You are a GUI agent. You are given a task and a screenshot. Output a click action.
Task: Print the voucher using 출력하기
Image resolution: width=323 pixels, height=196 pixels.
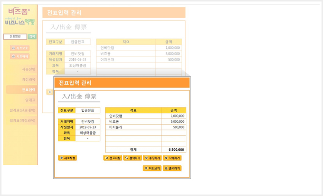point(172,168)
